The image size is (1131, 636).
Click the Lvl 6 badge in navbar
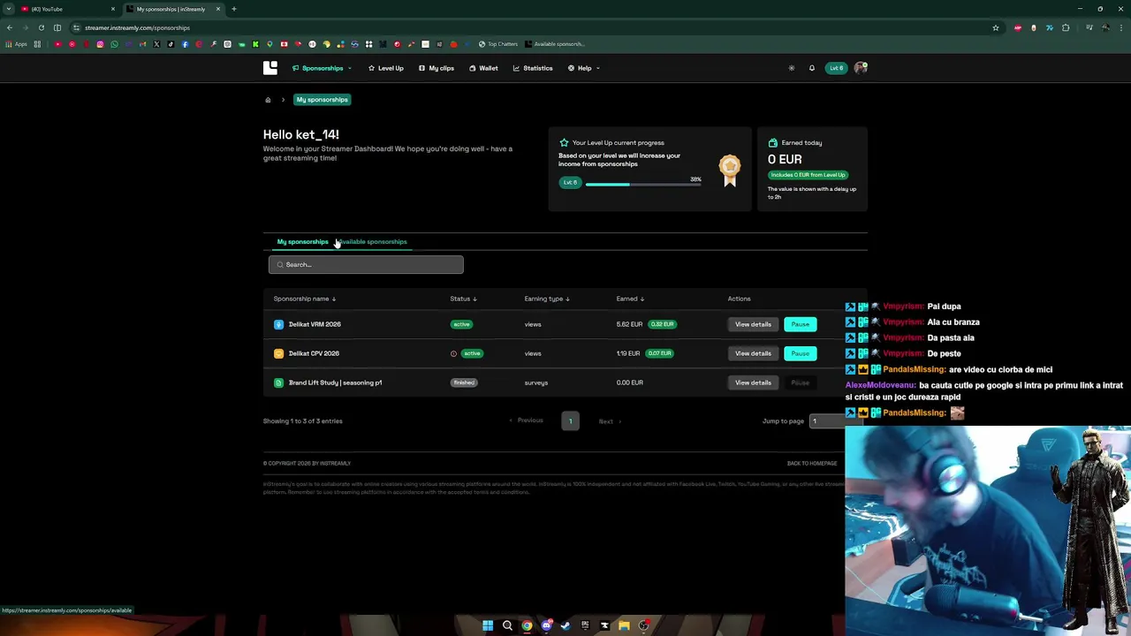(836, 68)
